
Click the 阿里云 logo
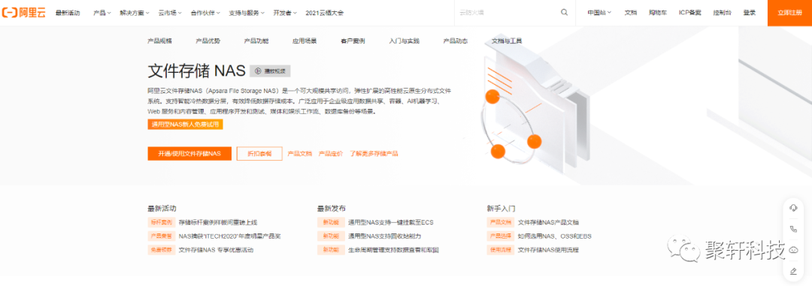[23, 13]
